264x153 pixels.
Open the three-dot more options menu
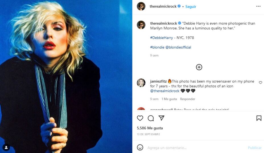(x=258, y=6)
